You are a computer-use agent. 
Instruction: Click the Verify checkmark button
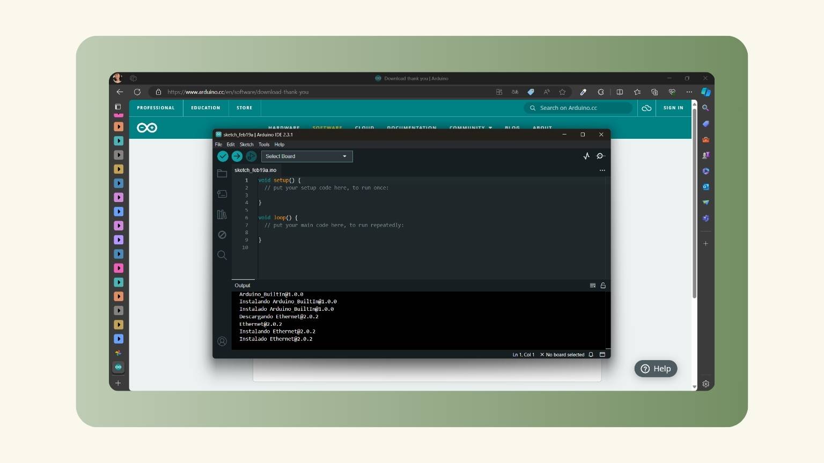coord(223,156)
